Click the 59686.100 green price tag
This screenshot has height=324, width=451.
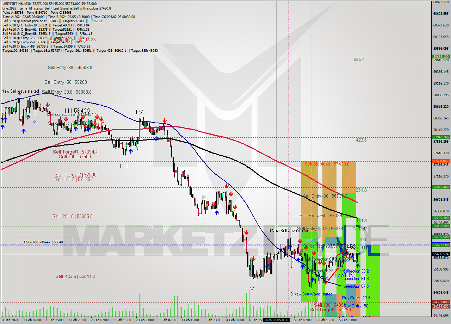click(x=441, y=56)
